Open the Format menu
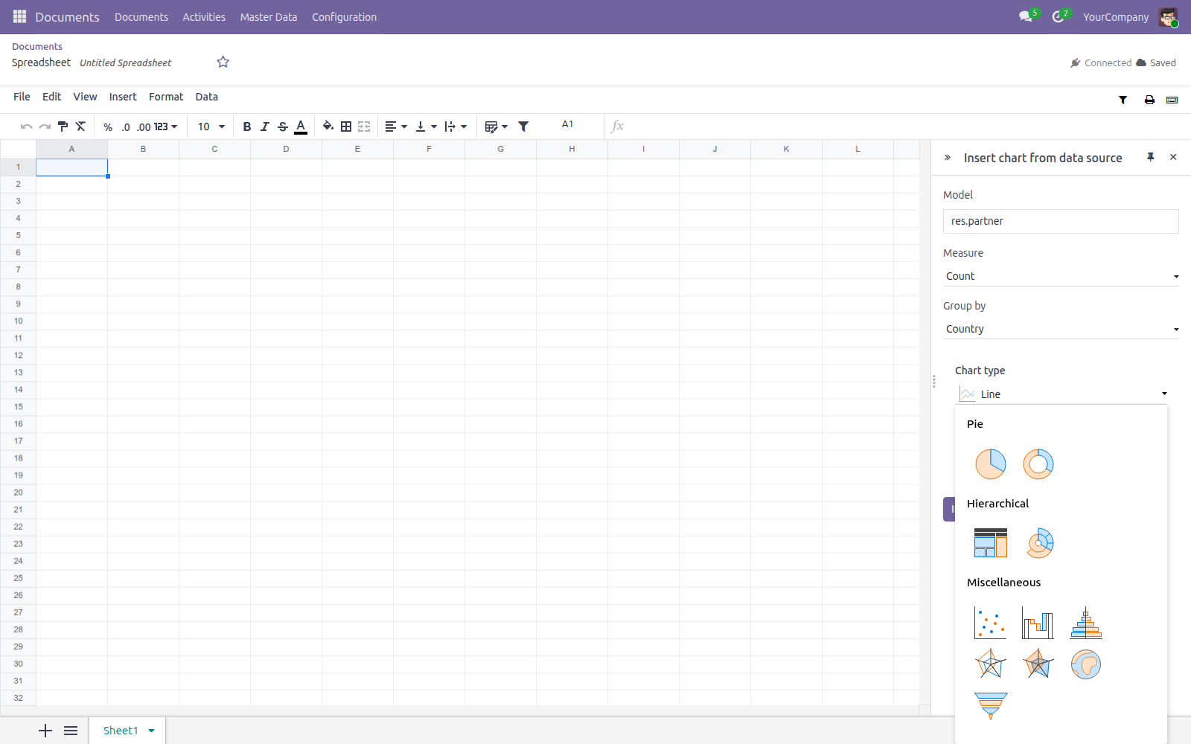 166,97
